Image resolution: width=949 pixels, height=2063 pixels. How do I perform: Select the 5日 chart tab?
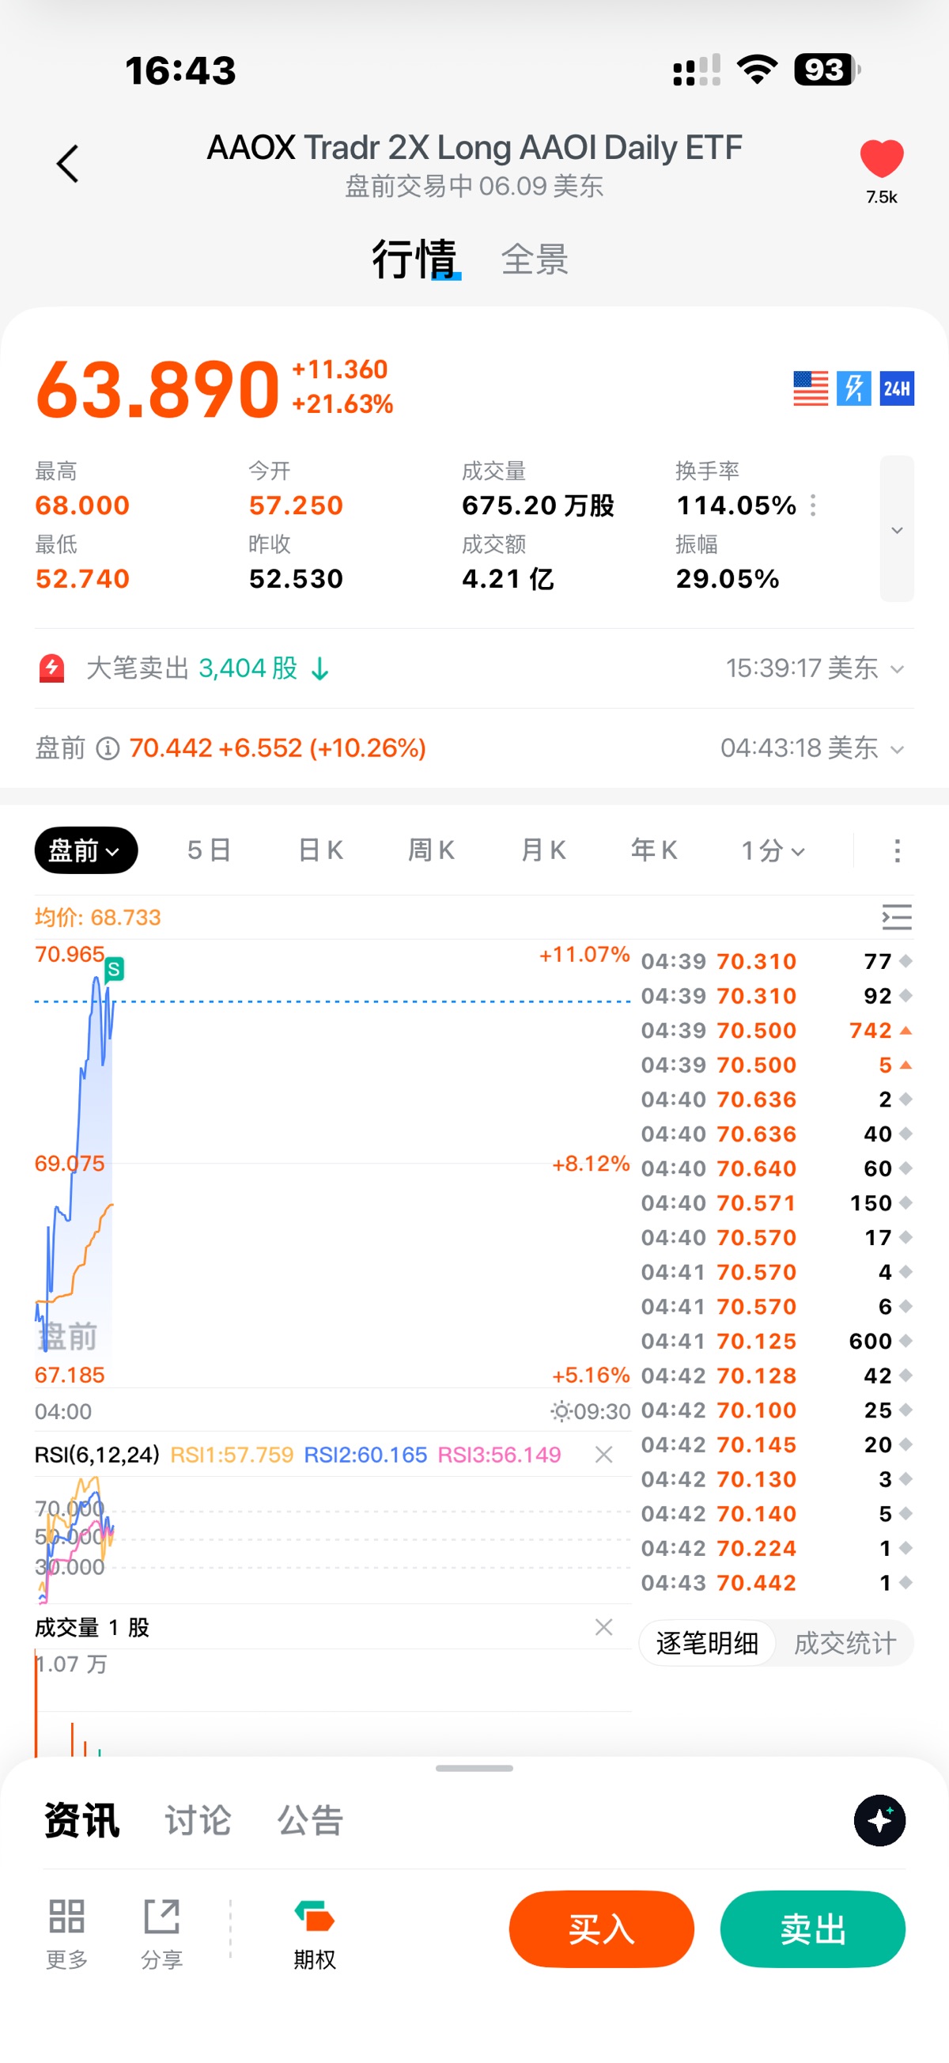(x=209, y=850)
